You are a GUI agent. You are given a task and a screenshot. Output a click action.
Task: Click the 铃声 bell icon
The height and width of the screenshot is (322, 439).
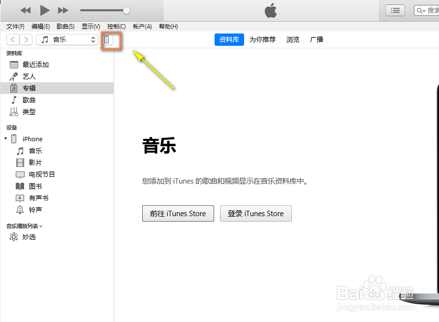[20, 210]
